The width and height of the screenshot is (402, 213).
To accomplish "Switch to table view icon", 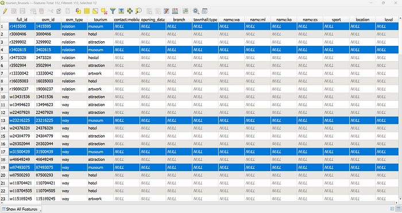I will point(399,209).
